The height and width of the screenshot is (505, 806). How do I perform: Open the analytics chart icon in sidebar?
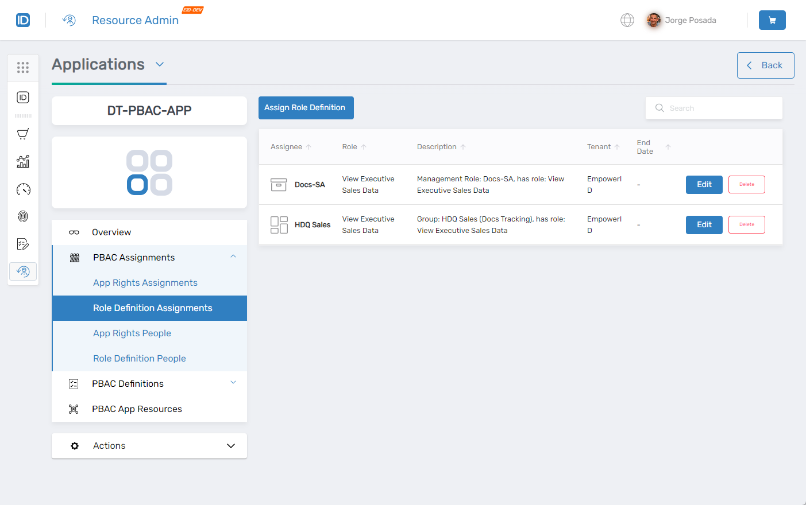[x=23, y=162]
